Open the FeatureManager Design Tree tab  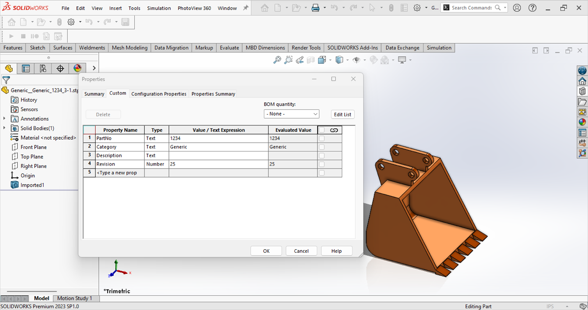click(9, 69)
